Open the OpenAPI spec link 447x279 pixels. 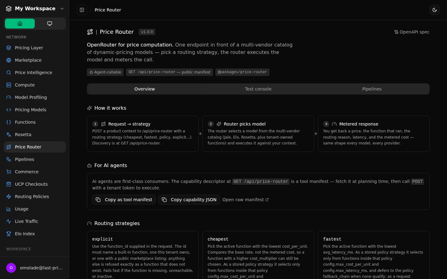point(412,32)
